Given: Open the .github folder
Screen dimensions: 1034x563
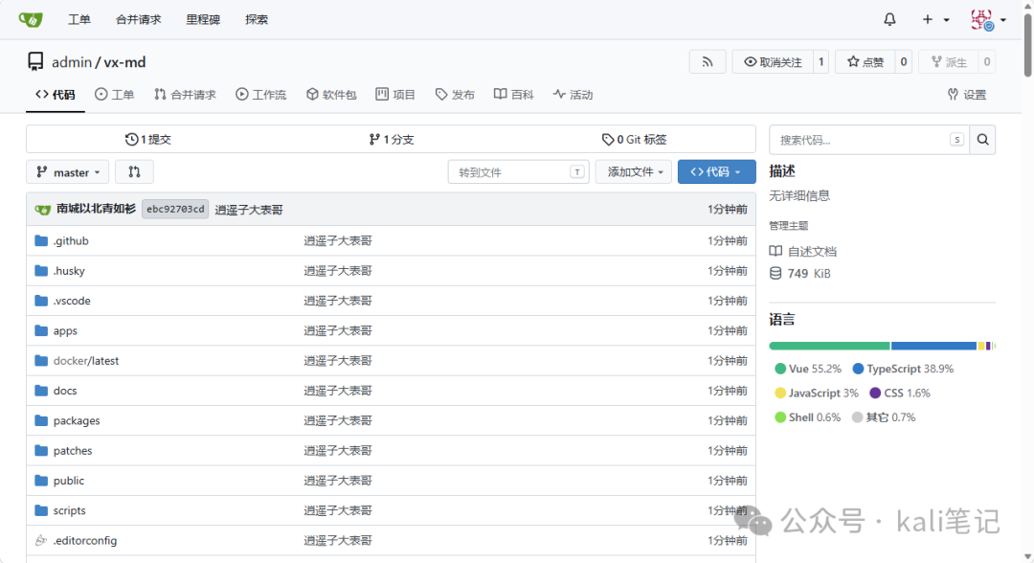Looking at the screenshot, I should [x=71, y=240].
